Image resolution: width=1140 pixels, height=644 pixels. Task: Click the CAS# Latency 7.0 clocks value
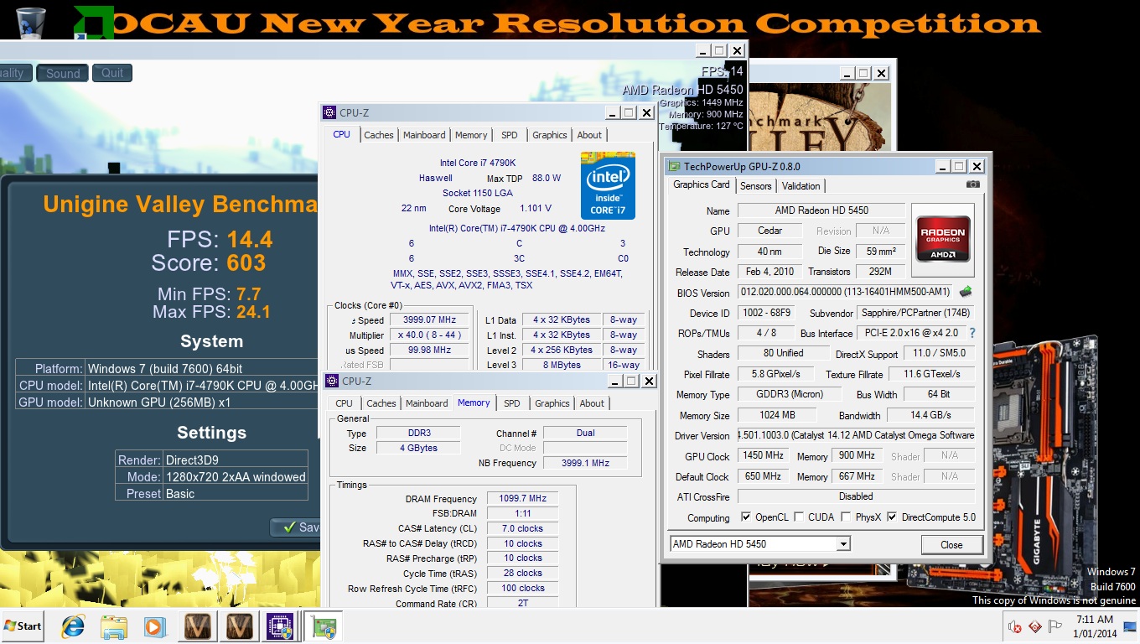pyautogui.click(x=523, y=529)
